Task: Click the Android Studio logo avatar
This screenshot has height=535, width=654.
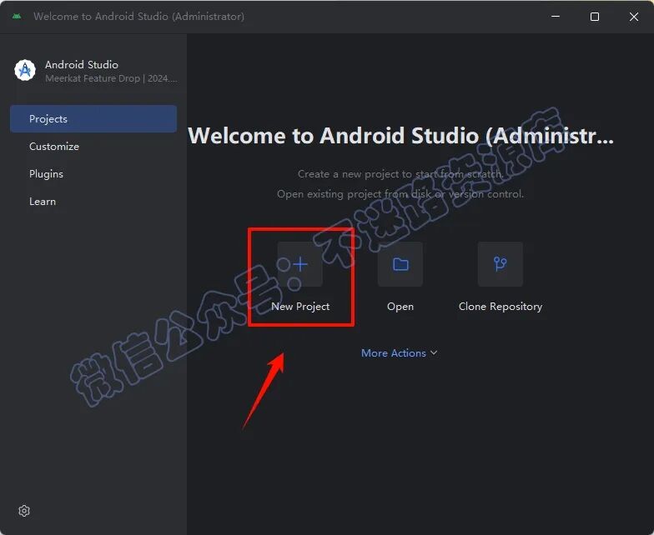Action: [x=25, y=70]
